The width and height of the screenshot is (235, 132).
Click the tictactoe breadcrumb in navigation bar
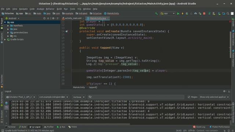[x=8, y=14]
